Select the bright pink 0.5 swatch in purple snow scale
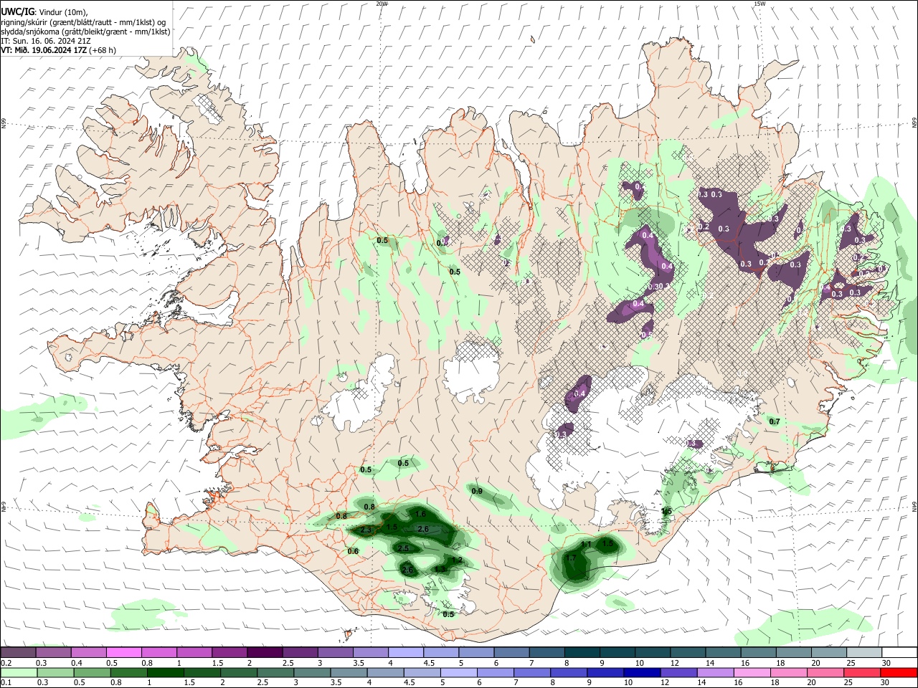Image resolution: width=918 pixels, height=688 pixels. pyautogui.click(x=123, y=653)
